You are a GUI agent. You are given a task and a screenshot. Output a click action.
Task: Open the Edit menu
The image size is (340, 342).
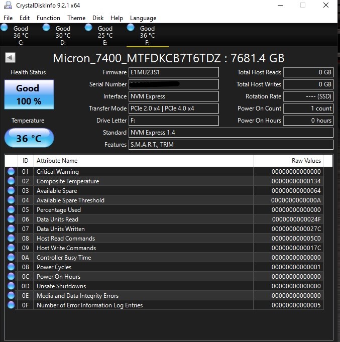click(25, 18)
